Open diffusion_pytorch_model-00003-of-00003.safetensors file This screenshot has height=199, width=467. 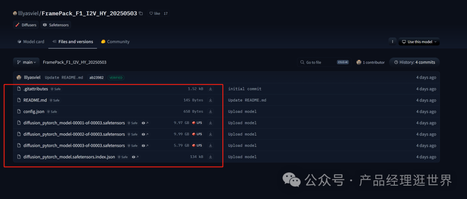click(74, 145)
